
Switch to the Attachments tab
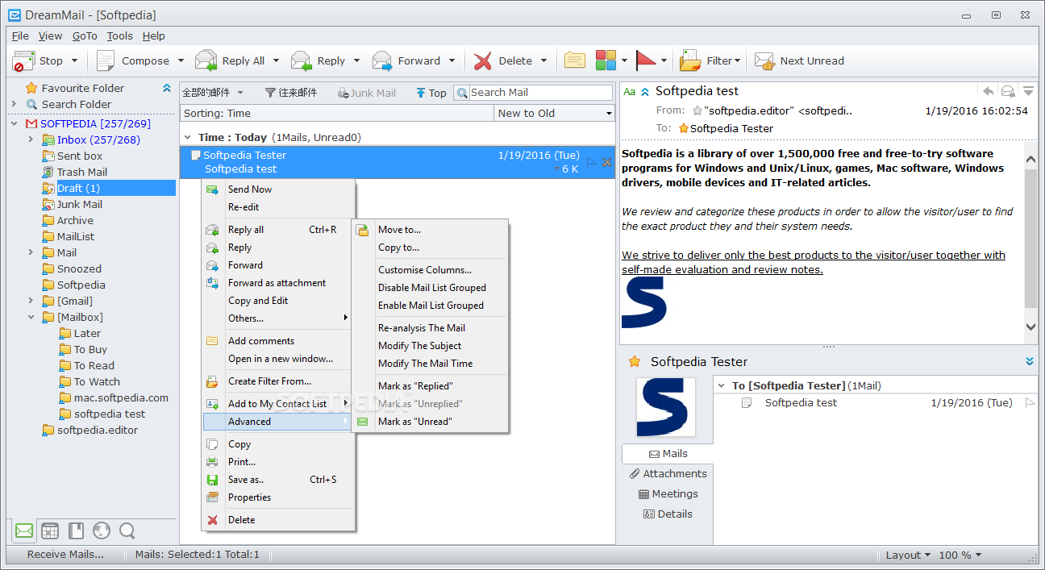click(x=667, y=474)
